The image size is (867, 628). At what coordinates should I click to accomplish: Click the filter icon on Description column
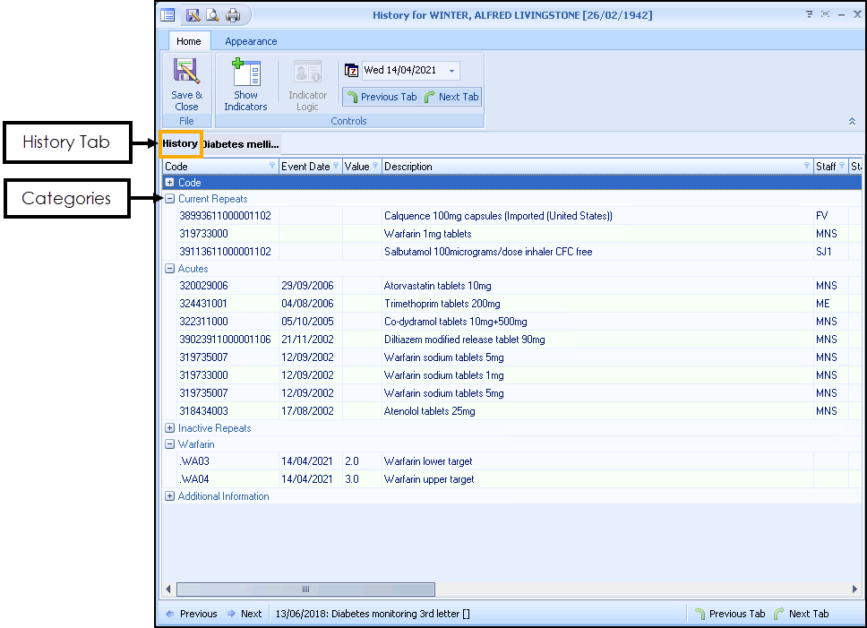click(x=807, y=167)
